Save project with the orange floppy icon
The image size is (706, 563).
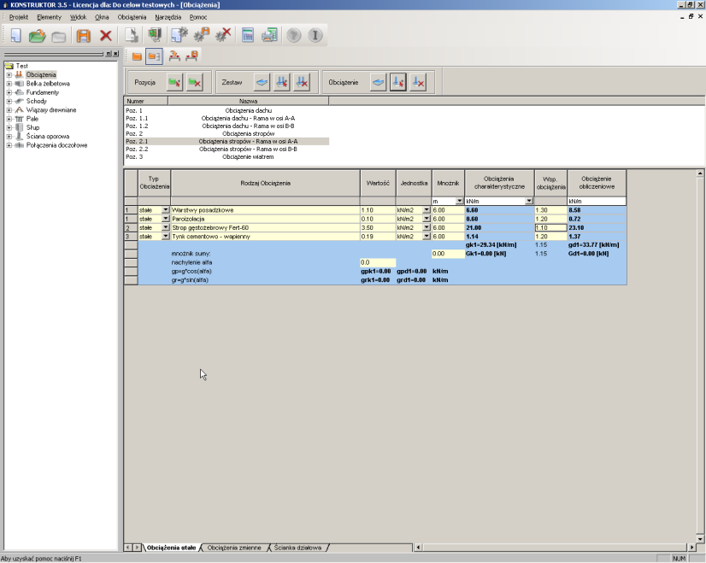84,35
